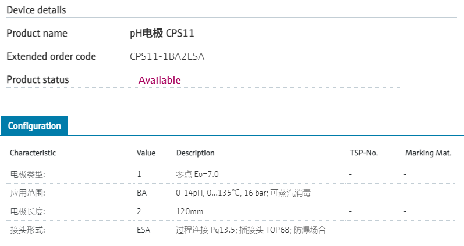Select the 接头形式 characteristic row
The height and width of the screenshot is (246, 464).
coord(28,230)
